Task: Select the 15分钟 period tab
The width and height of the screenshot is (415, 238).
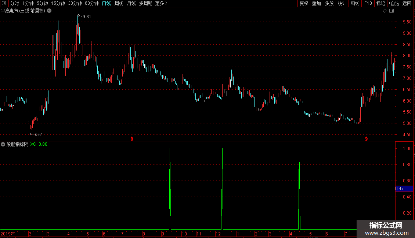Action: 58,3
